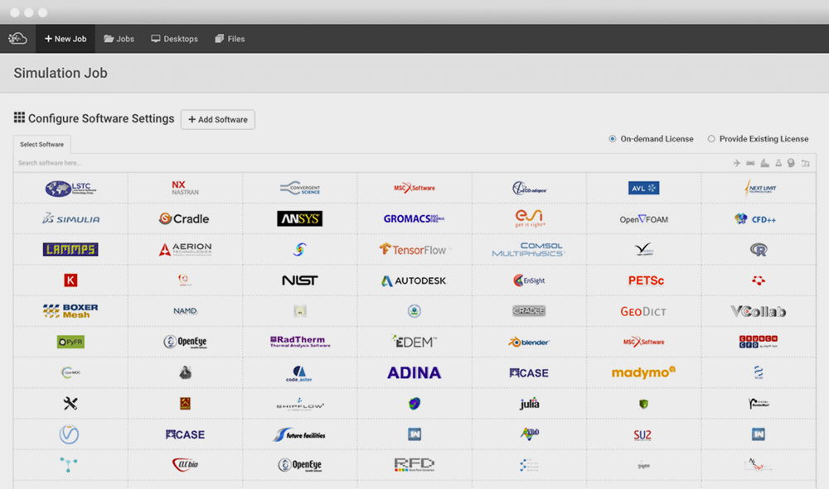Pick the Convergent Science logo
Image resolution: width=829 pixels, height=489 pixels.
click(x=300, y=189)
